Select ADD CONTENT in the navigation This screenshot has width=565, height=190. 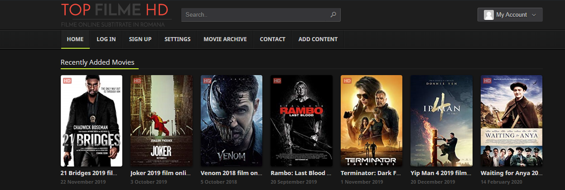click(318, 39)
